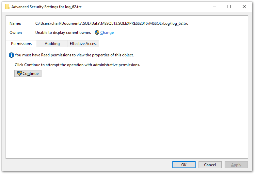Confirm the dialog with OK
The height and width of the screenshot is (174, 255).
(184, 165)
